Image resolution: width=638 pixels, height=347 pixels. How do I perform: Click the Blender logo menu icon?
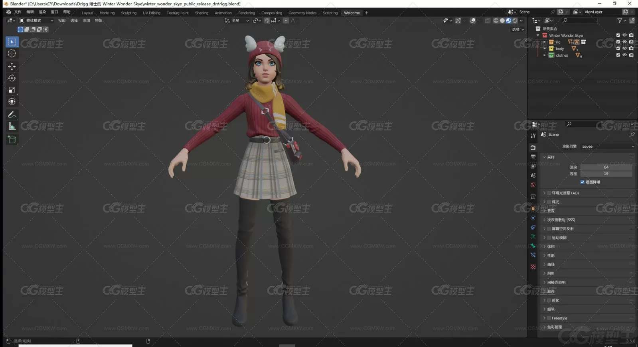coord(8,12)
